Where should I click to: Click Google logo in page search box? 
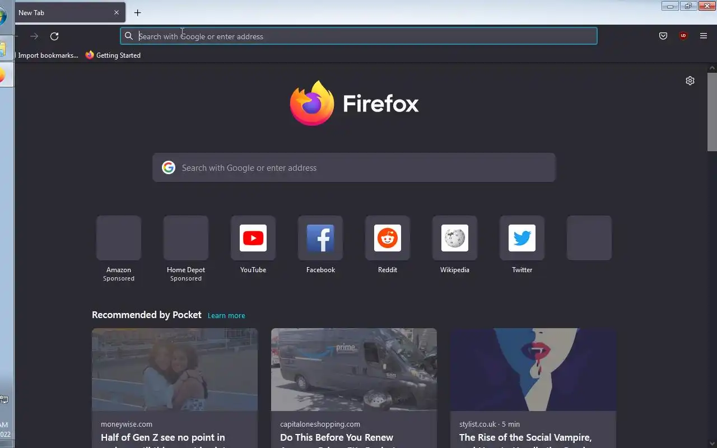pos(169,167)
